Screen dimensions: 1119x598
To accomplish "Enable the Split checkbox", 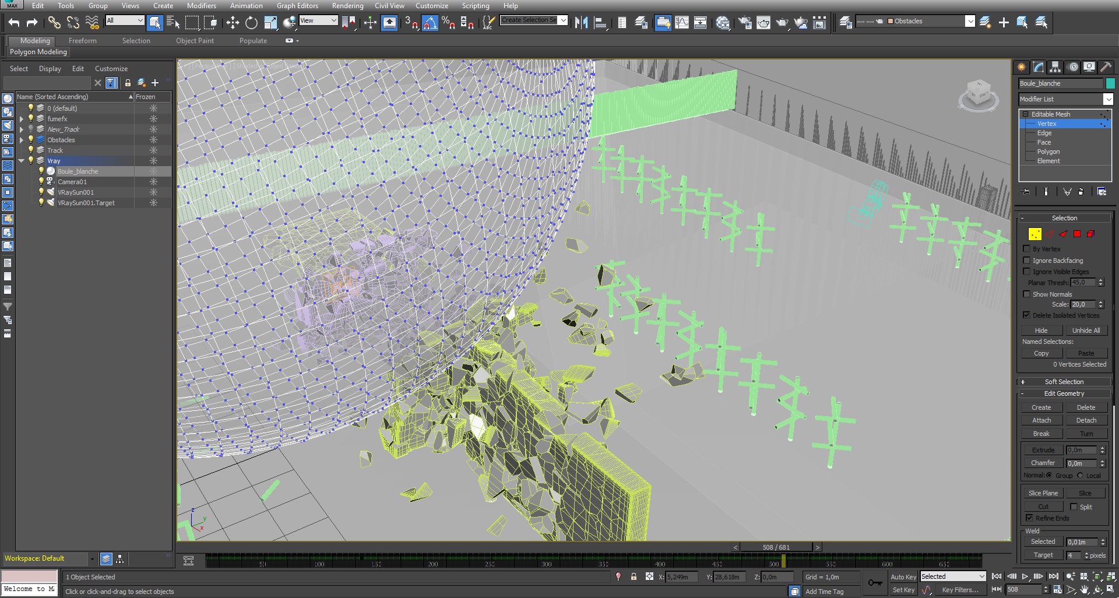I will pyautogui.click(x=1074, y=507).
